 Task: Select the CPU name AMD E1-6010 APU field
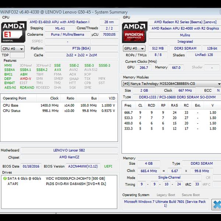point(59,22)
